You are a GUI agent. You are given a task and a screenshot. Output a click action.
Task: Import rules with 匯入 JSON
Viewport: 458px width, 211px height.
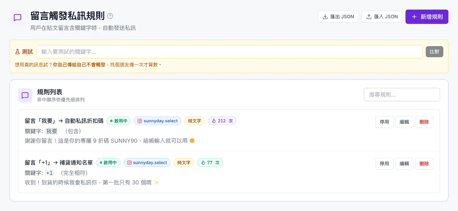pyautogui.click(x=382, y=16)
